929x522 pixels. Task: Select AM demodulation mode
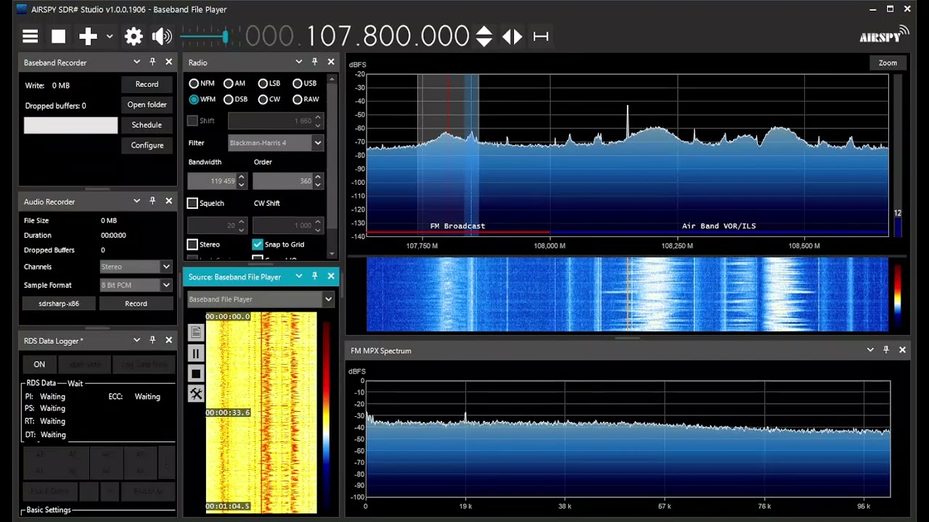(229, 83)
